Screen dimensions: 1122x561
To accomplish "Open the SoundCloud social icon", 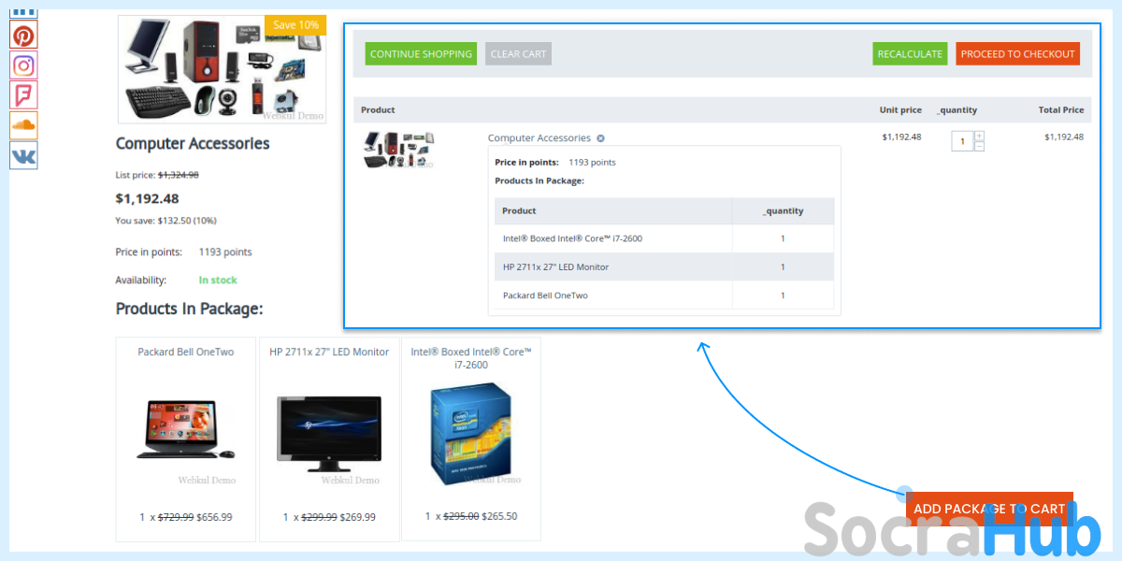I will click(23, 125).
